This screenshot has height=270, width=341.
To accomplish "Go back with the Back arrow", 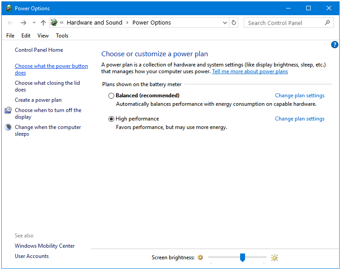I will [x=10, y=23].
